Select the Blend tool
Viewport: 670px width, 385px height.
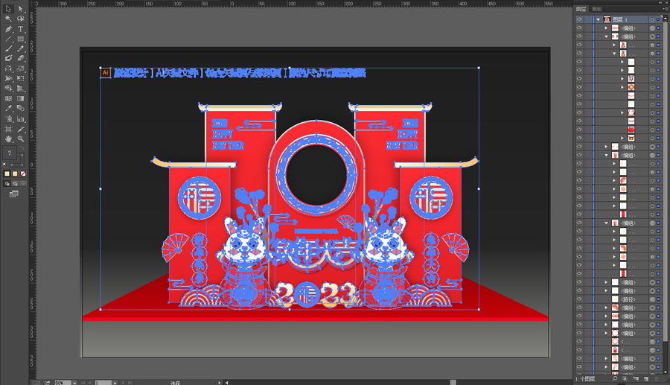20,108
